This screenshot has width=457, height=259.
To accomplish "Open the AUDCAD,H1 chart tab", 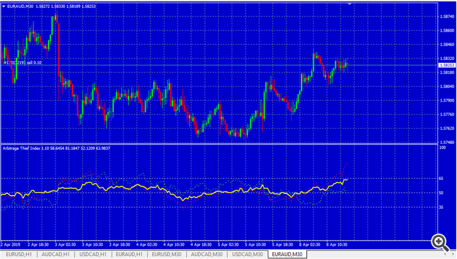I will pyautogui.click(x=55, y=254).
